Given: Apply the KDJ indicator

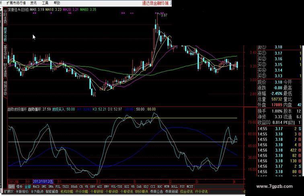Looking at the screenshot, I should (x=146, y=186).
